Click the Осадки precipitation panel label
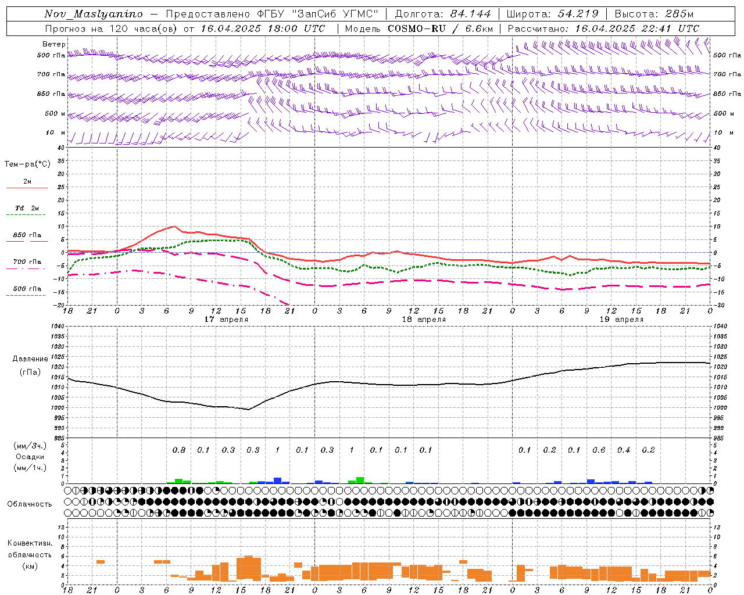Viewport: 744px width, 595px height. coord(30,457)
